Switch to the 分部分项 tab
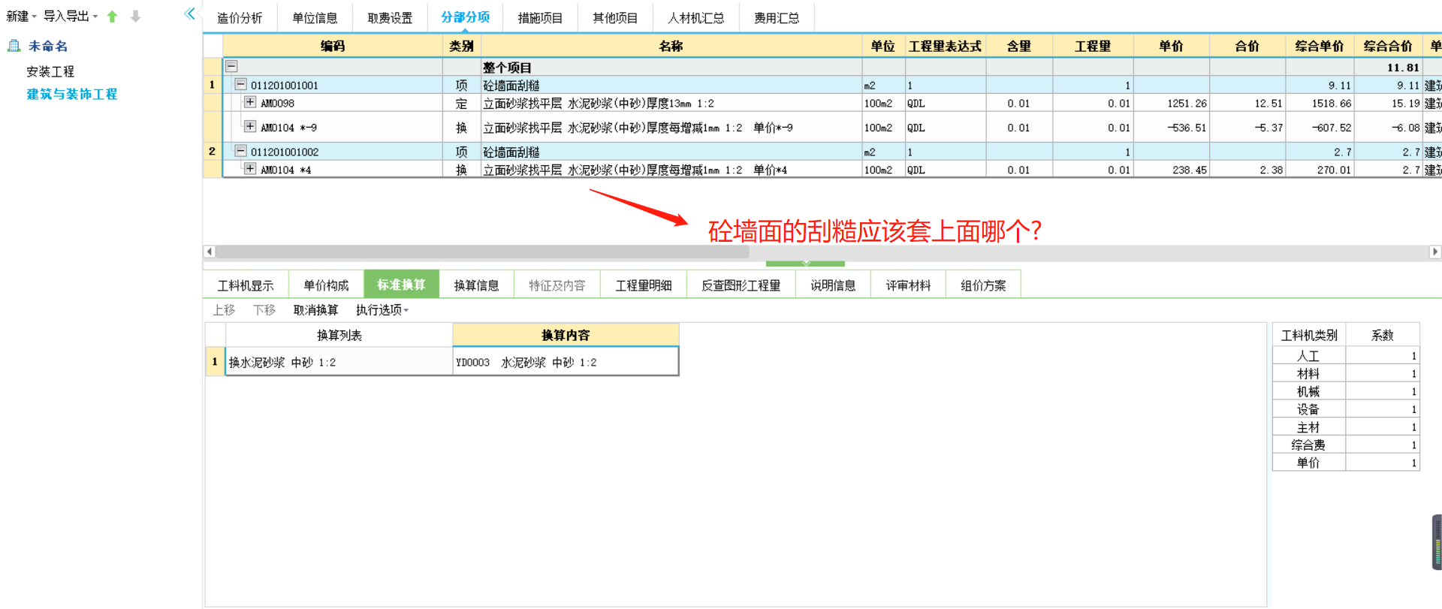 466,17
